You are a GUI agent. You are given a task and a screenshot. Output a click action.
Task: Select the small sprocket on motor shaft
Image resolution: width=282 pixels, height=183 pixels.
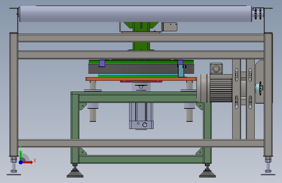260,89
